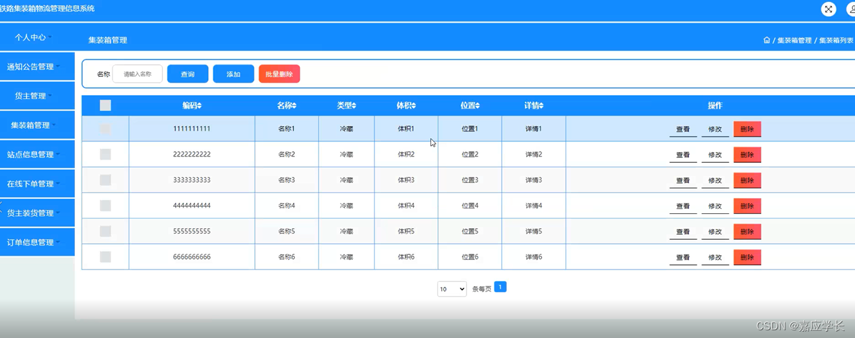Image resolution: width=855 pixels, height=338 pixels.
Task: Expand the 个人中心 sidebar menu
Action: pos(37,37)
